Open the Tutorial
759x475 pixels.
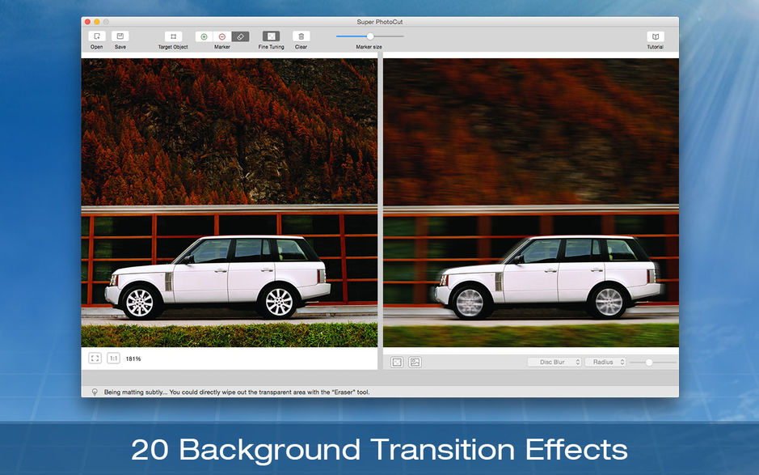coord(656,36)
